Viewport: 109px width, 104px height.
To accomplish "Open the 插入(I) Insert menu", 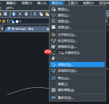I will 42,3.
